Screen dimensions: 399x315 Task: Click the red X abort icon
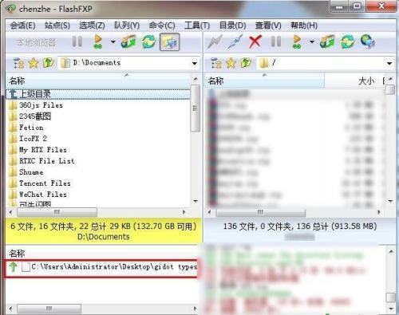tap(255, 42)
